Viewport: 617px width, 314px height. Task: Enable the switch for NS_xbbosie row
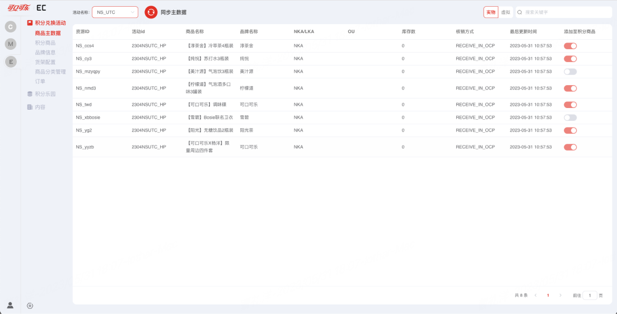[x=570, y=118]
